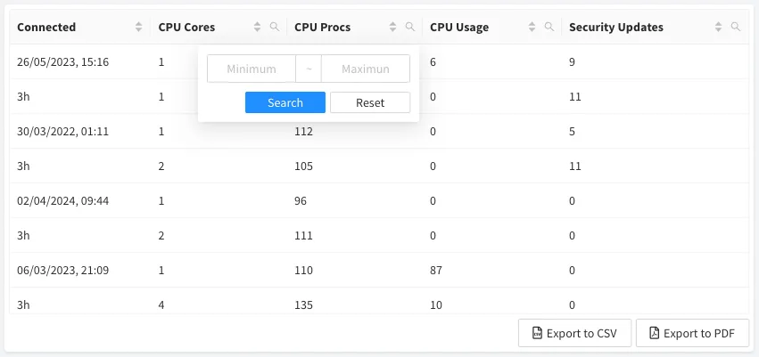
Task: Select CPU Procs value 111
Action: [303, 236]
